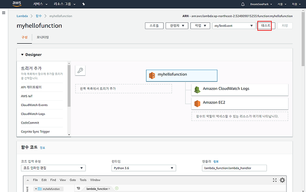The height and width of the screenshot is (192, 306).
Task: Open the 서비스 dropdown menu
Action: (x=40, y=4)
